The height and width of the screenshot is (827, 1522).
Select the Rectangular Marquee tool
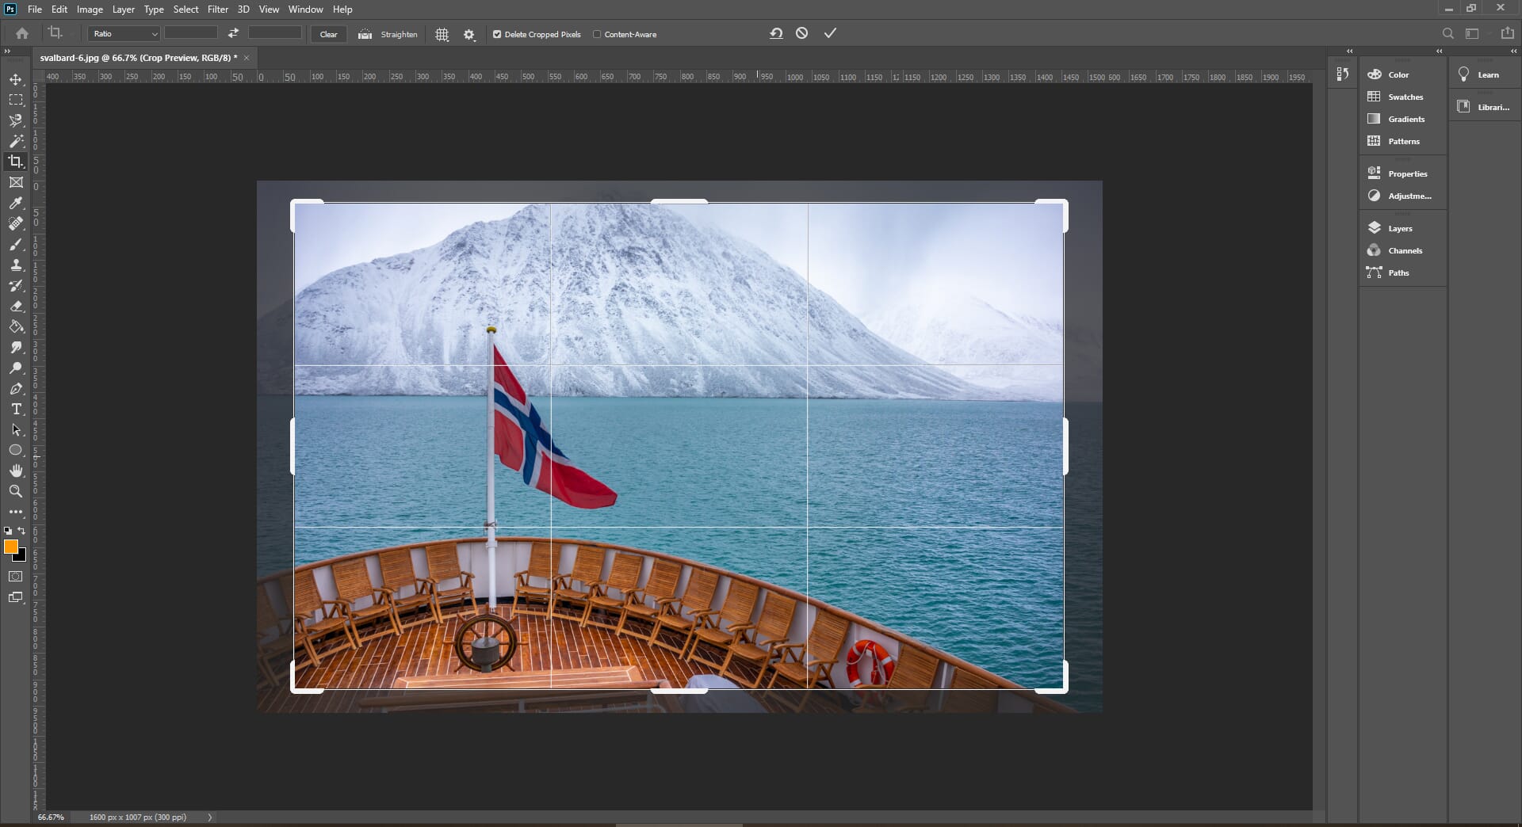(x=16, y=100)
